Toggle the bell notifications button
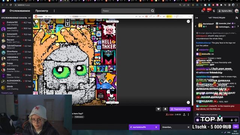 (165, 109)
